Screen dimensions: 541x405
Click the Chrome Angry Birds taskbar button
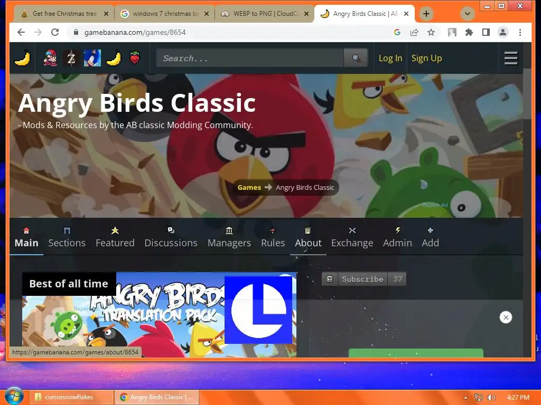tap(156, 397)
